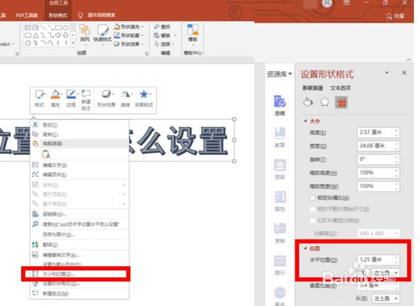Viewport: 420px width, 306px height.
Task: Click the 替换 command in the ribbon
Action: click(166, 36)
